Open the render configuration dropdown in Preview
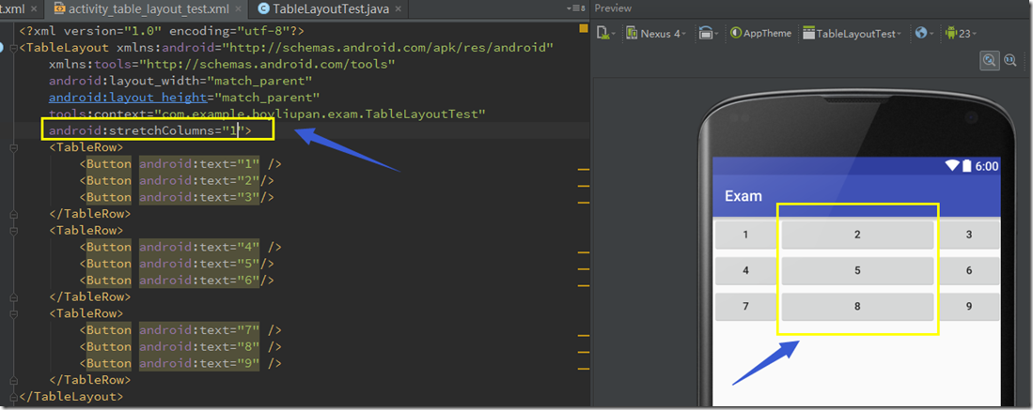1033x410 pixels. (605, 33)
